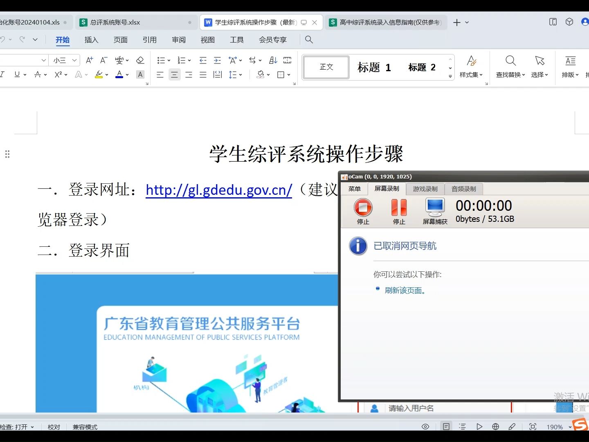Click the 刷新该页面 refresh link
The width and height of the screenshot is (589, 442).
tap(404, 290)
